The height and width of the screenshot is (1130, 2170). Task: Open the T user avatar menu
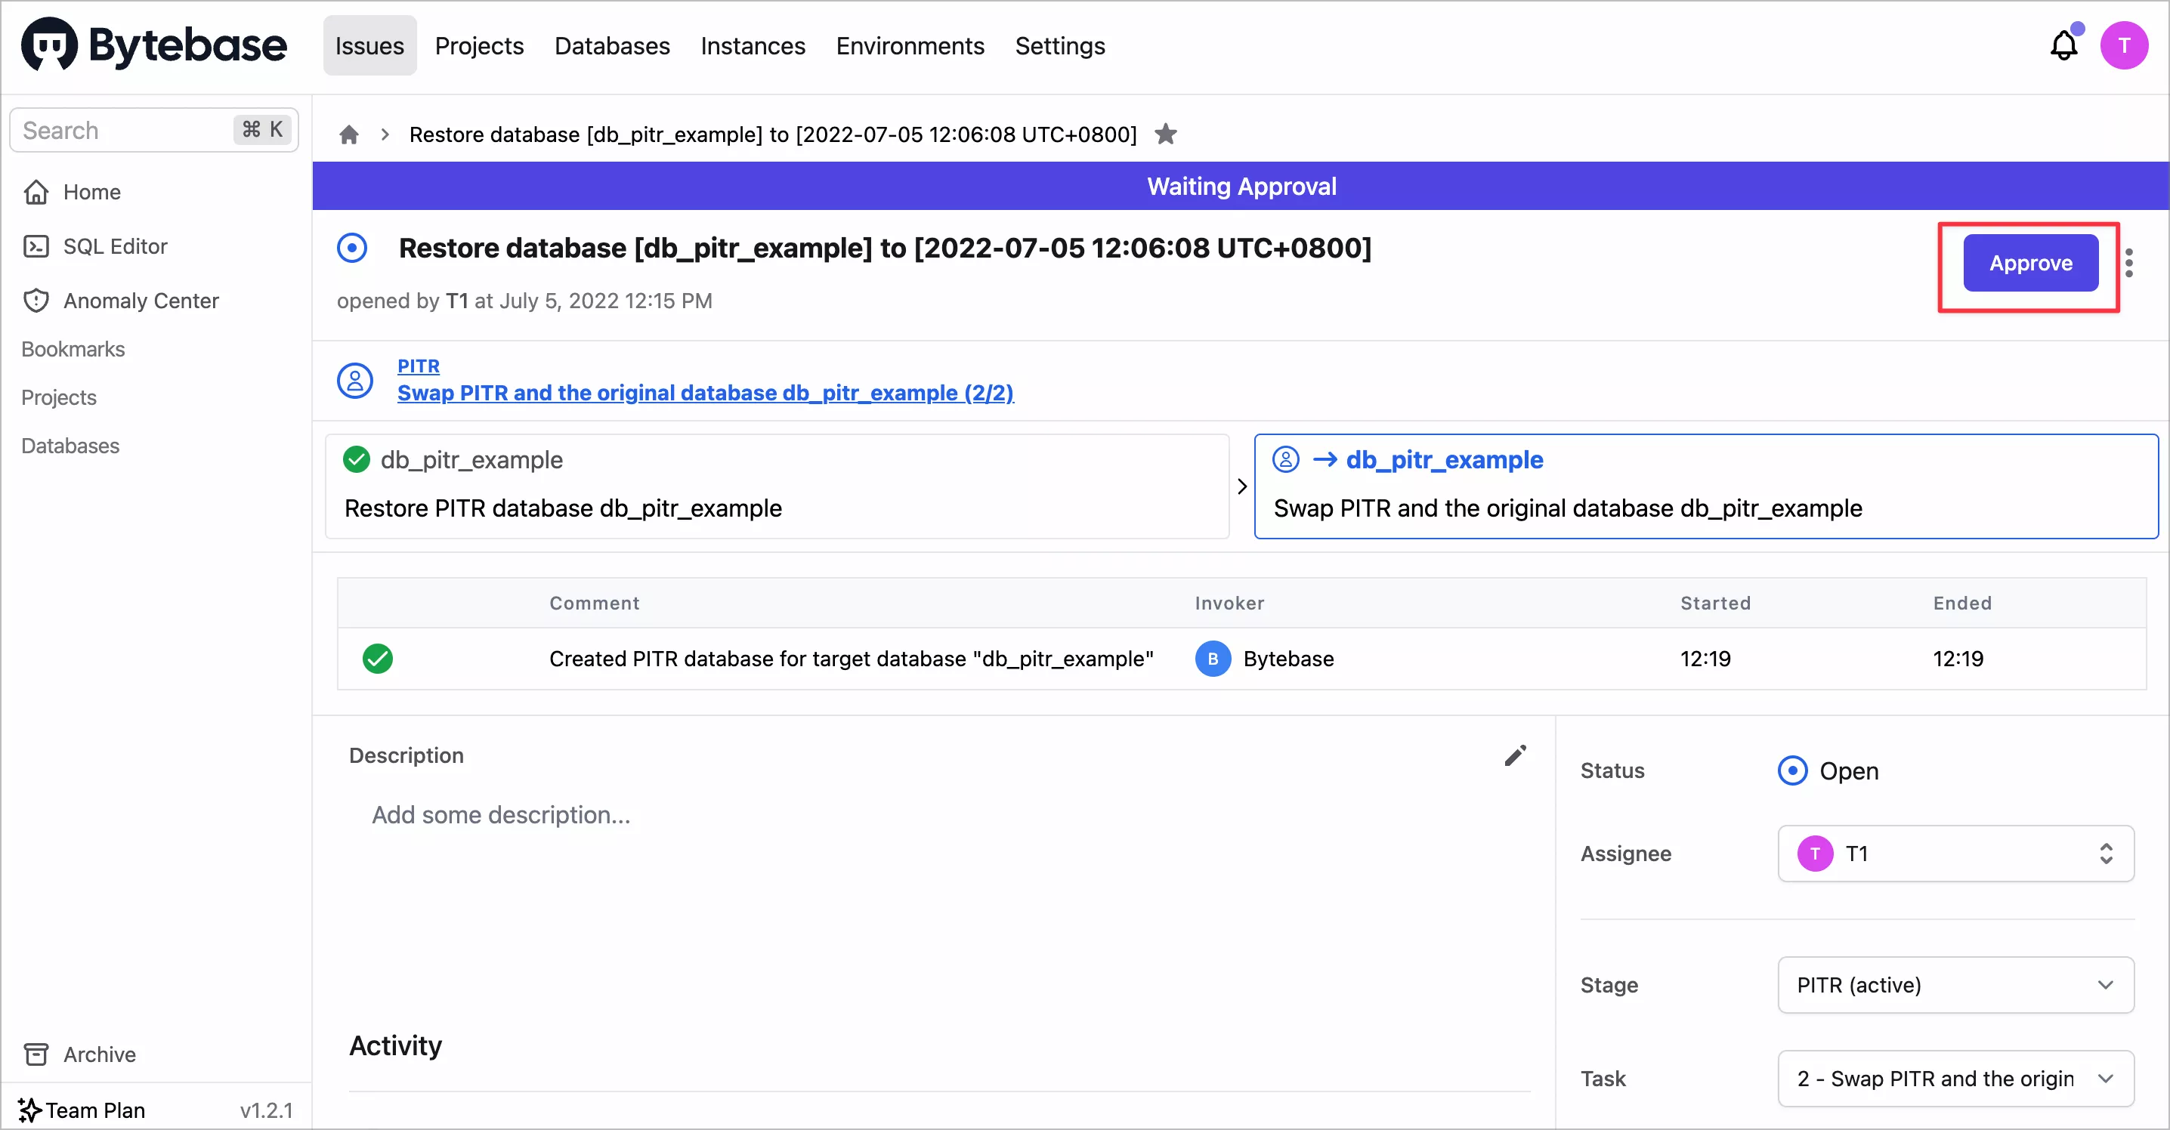point(2124,45)
